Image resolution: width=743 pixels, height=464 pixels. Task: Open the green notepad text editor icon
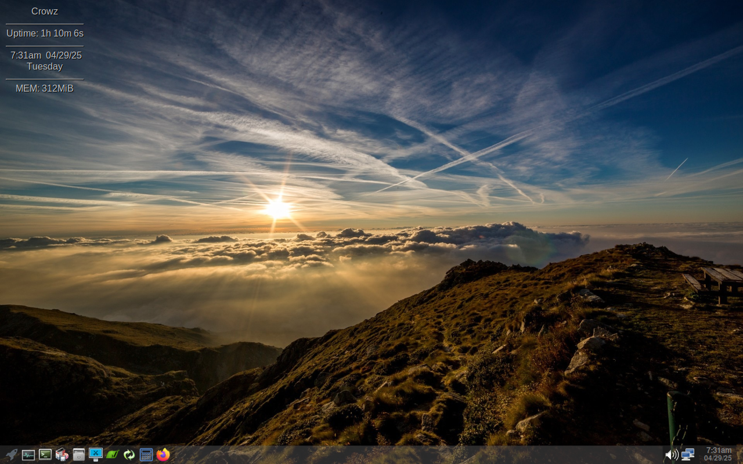coord(113,455)
